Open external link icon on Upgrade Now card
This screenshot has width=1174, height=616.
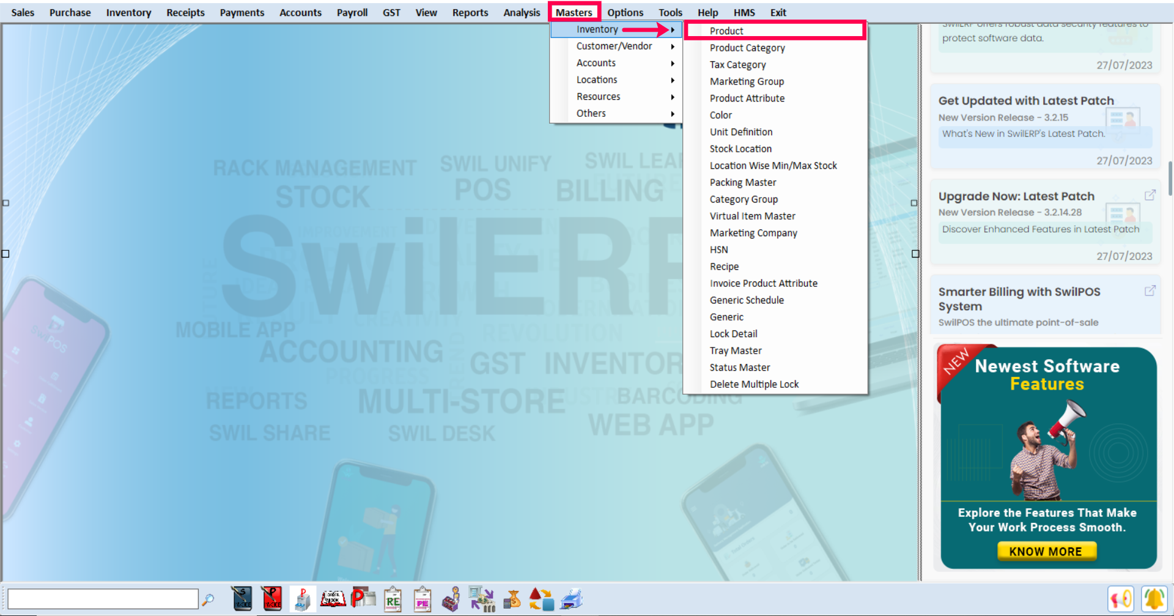click(x=1150, y=195)
